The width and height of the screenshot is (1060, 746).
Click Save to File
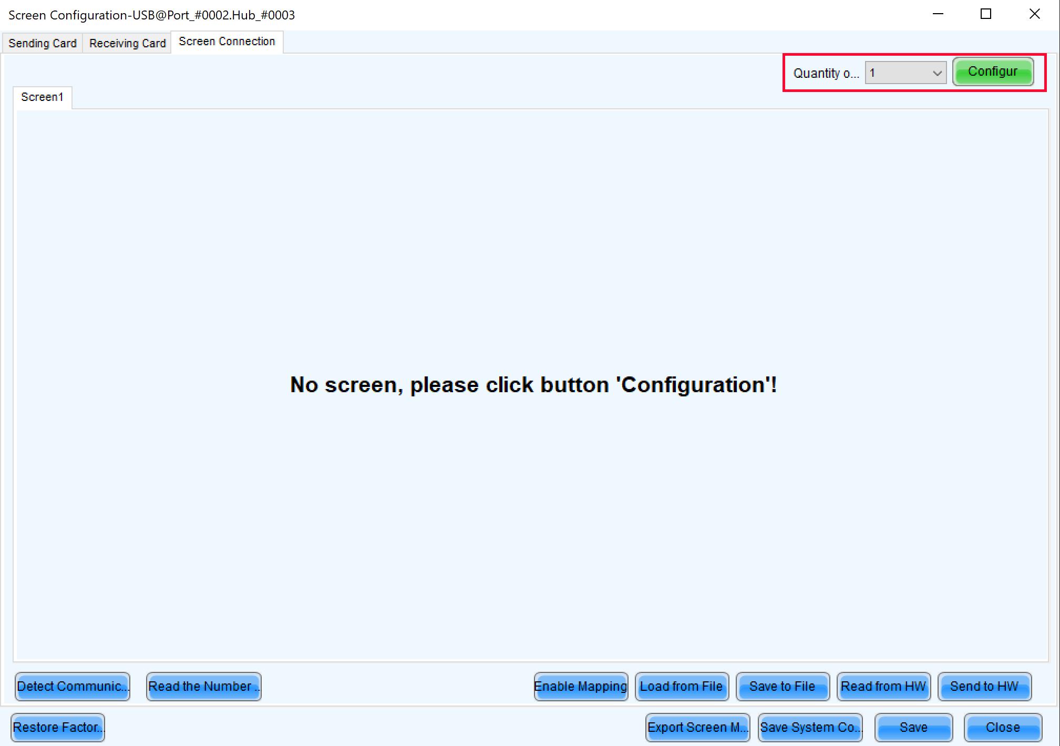783,687
